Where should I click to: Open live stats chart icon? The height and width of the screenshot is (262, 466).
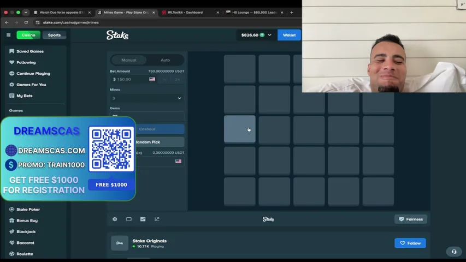tap(143, 219)
